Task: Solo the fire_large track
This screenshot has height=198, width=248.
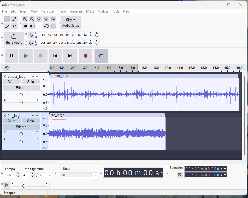Action: (x=31, y=121)
